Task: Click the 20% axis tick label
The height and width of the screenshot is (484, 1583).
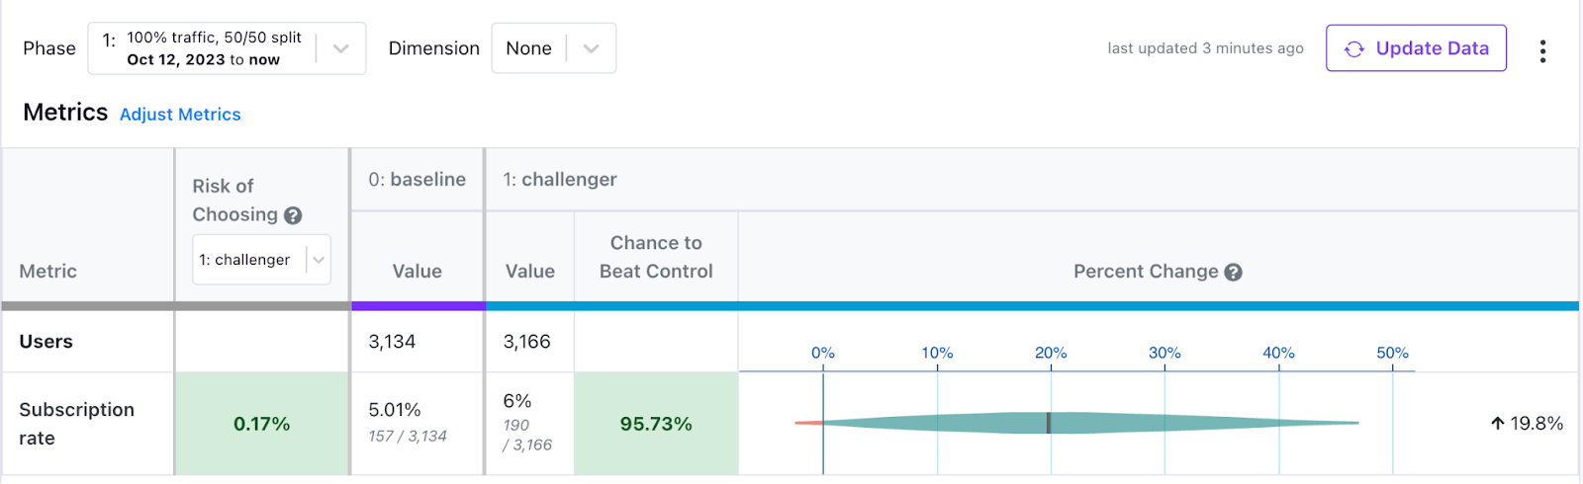Action: [1051, 353]
